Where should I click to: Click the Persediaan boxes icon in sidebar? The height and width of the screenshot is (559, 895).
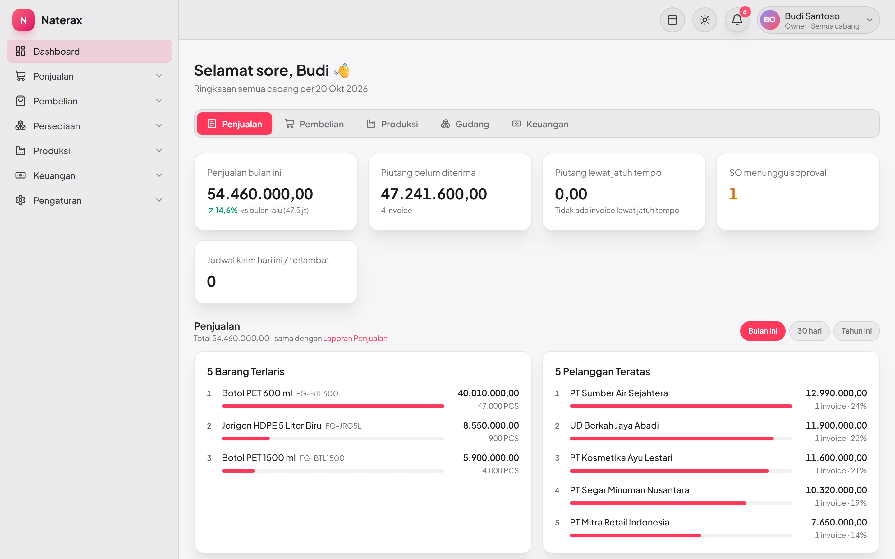[x=20, y=126]
